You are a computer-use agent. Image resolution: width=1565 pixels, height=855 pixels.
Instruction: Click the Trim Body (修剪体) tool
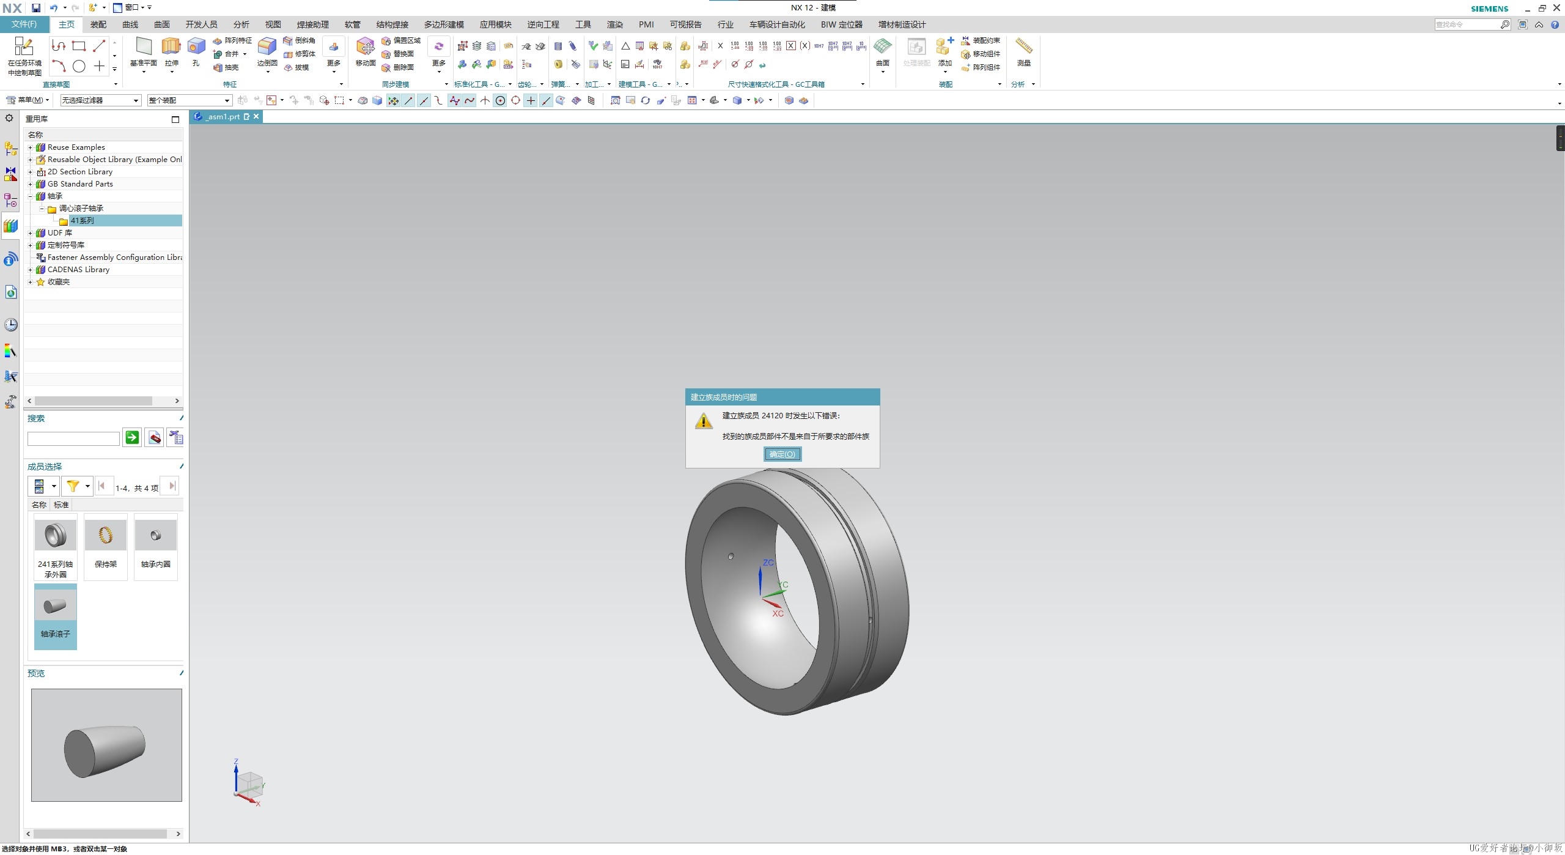[x=299, y=54]
